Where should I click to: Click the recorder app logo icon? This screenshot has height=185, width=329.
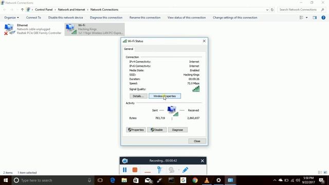[125, 161]
